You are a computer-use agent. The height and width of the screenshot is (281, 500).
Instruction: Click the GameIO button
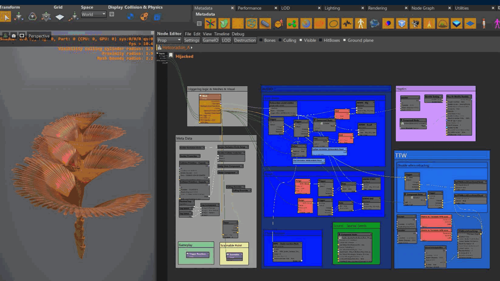click(210, 40)
